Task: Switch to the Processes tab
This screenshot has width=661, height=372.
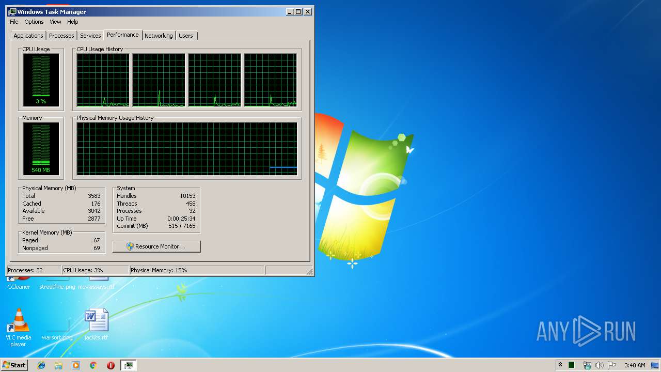Action: pyautogui.click(x=61, y=36)
